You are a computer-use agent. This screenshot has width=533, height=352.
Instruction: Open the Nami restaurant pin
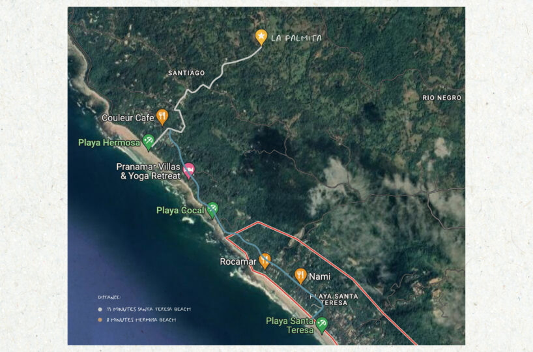300,276
